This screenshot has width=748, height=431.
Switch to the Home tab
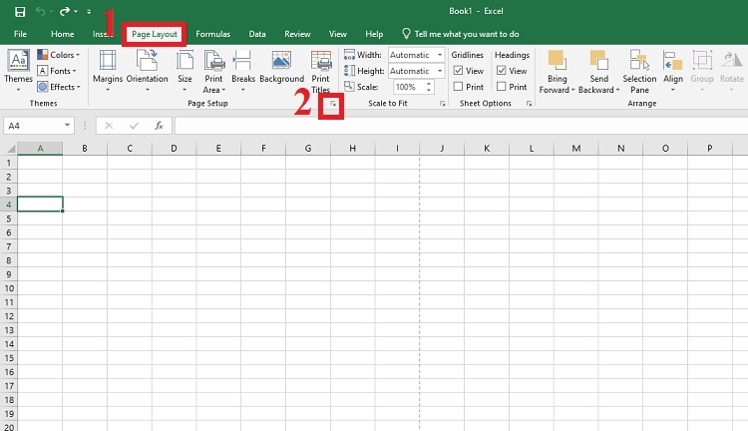(x=63, y=34)
